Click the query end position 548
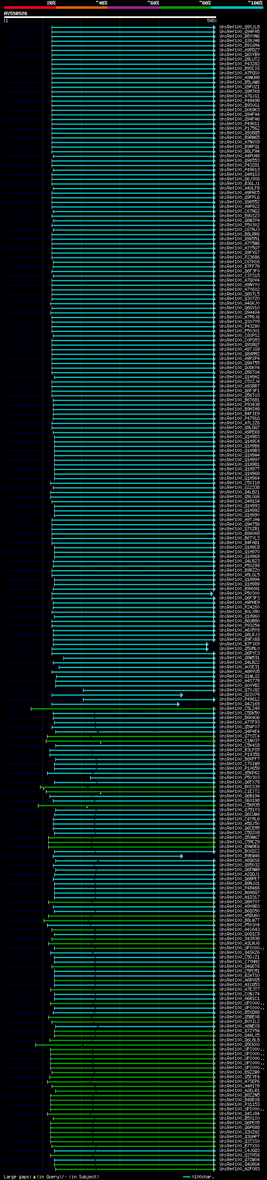The width and height of the screenshot is (267, 1180). click(x=210, y=21)
